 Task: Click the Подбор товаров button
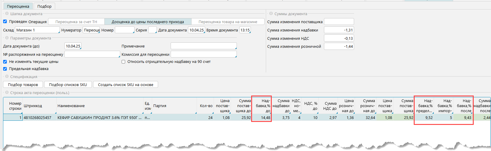coord(23,85)
